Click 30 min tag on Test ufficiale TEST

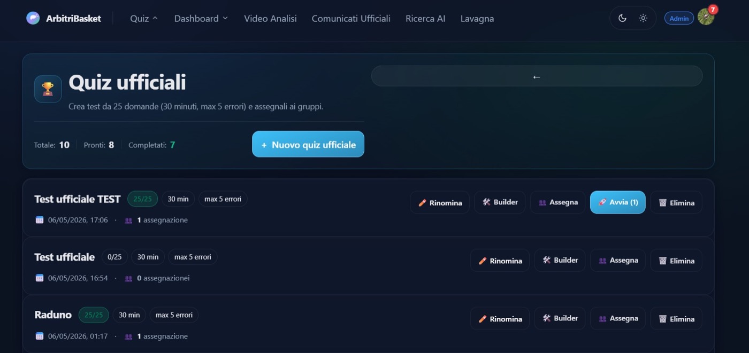(178, 199)
